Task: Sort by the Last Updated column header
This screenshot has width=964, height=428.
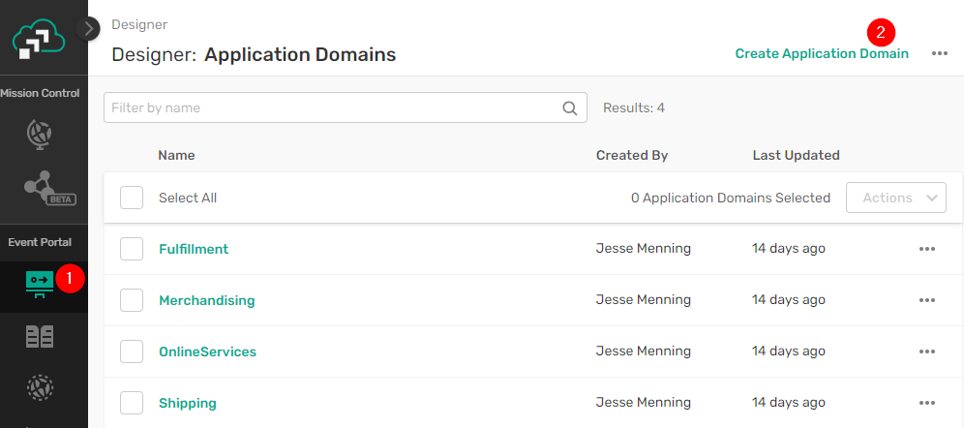Action: click(x=796, y=155)
